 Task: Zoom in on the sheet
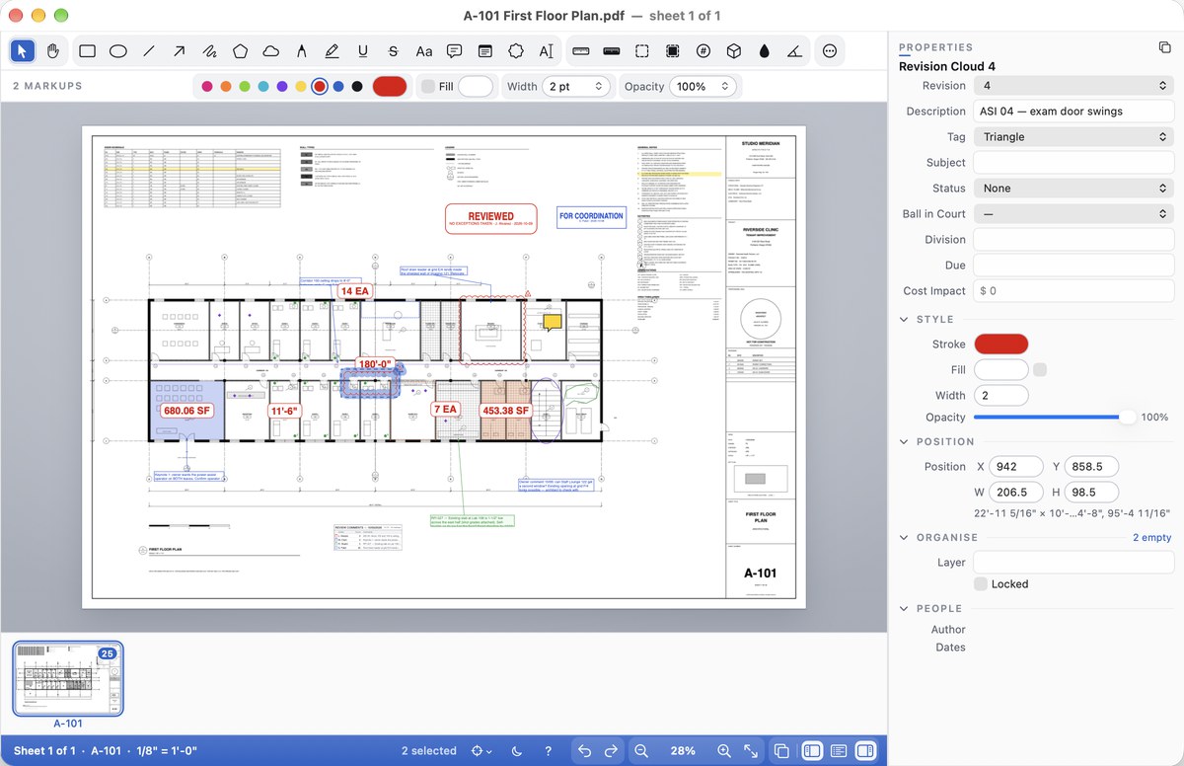point(724,751)
